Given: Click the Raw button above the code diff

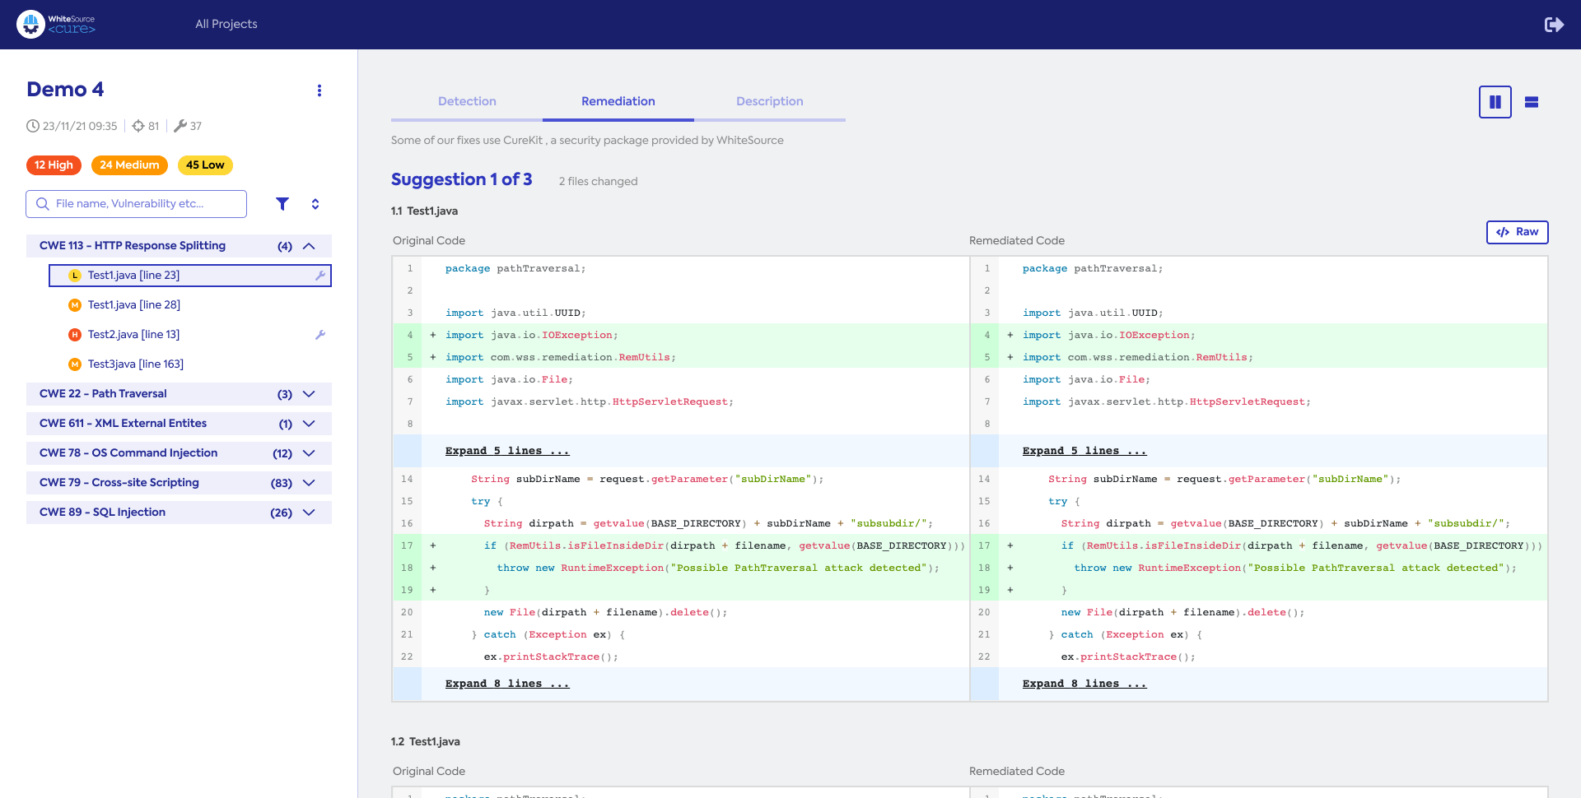Looking at the screenshot, I should coord(1517,232).
